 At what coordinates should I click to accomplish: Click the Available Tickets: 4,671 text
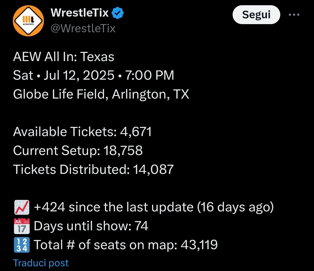point(82,132)
